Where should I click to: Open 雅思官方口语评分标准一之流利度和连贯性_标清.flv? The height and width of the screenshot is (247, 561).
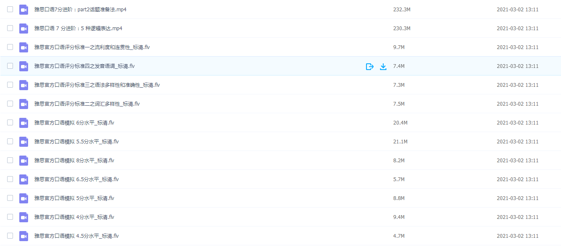click(92, 47)
